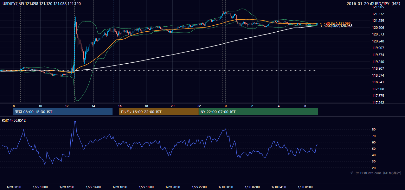405x190 pixels.
Task: Click the 1/29 08:00 bottom time label
Action: tap(14, 187)
